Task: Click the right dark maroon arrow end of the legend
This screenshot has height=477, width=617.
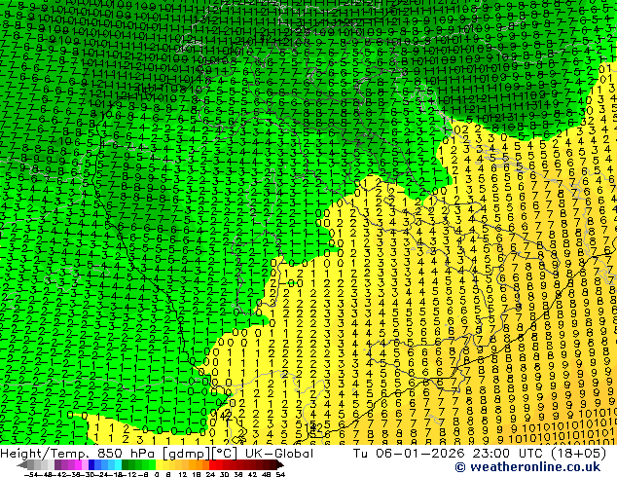Action: coord(279,464)
